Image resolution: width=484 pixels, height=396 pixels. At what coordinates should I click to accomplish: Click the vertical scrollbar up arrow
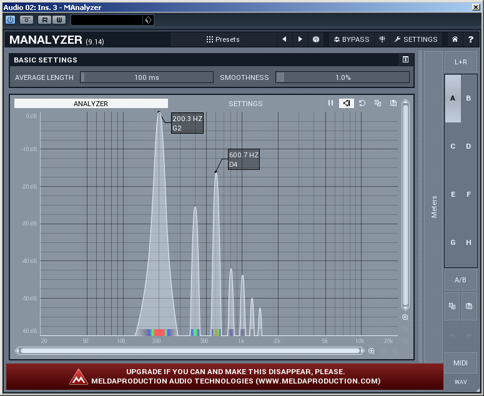405,102
